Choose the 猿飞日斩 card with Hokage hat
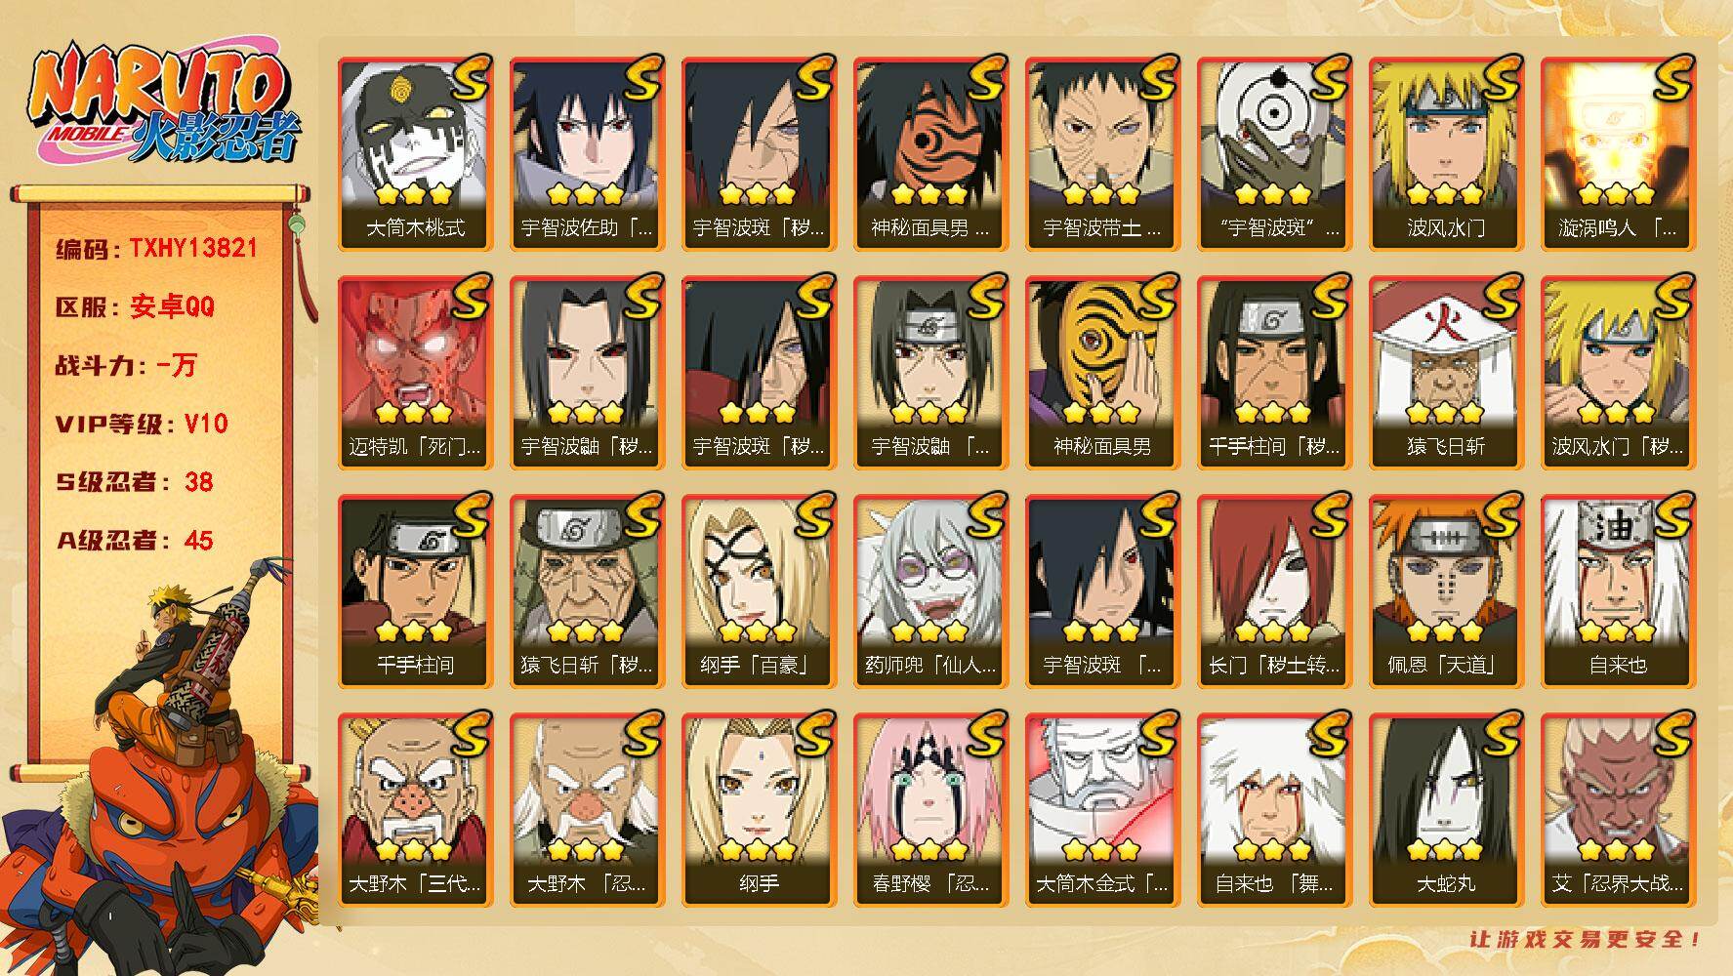Screen dimensions: 1733x976 [1446, 373]
